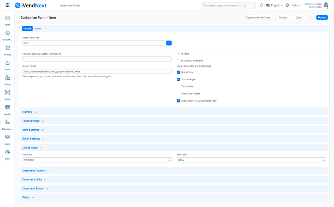
Task: Switch to the Form tab
Action: [x=38, y=28]
